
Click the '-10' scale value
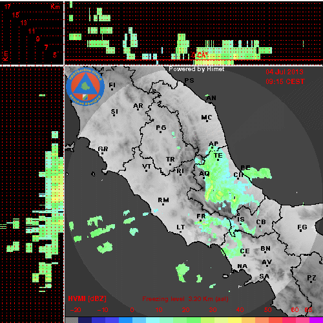click(x=103, y=310)
